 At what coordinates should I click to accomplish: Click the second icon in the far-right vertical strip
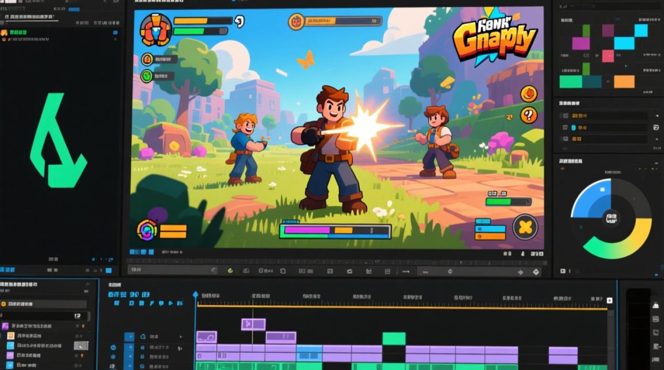click(655, 319)
